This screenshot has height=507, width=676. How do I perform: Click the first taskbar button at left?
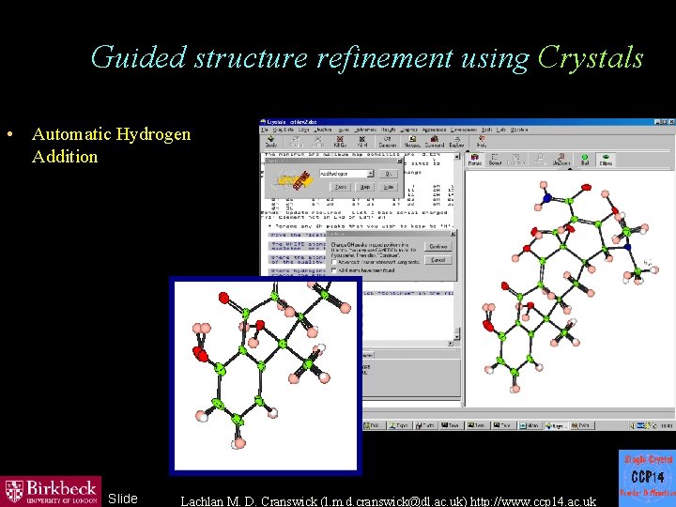coord(374,425)
